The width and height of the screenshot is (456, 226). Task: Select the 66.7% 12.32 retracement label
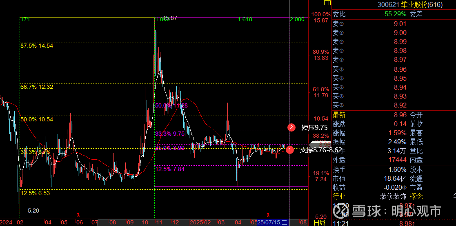37,87
